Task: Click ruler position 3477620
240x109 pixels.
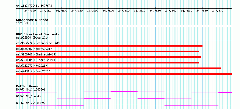Action: (x=139, y=11)
